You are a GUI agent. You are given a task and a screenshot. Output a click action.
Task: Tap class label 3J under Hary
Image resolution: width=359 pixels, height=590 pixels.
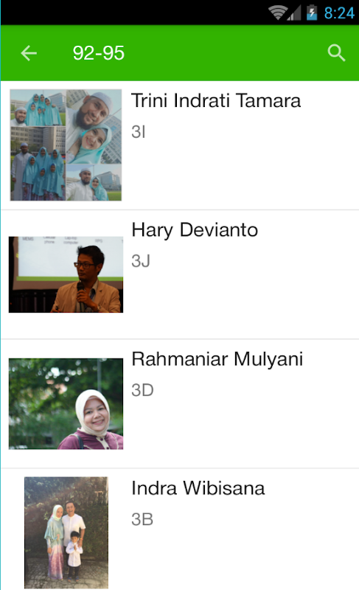[x=141, y=261]
